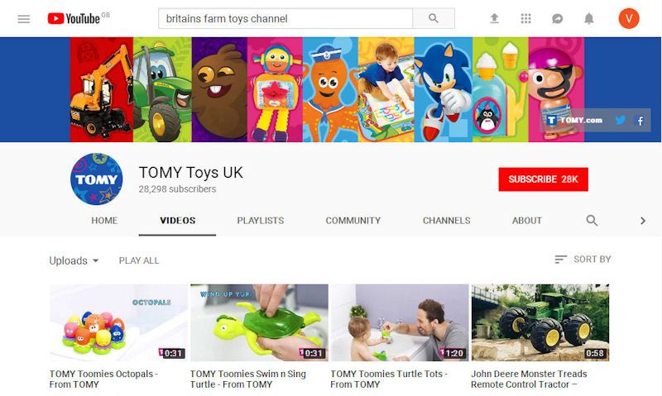Open the Channels tab
Screen dimensions: 662x396
[x=447, y=221]
